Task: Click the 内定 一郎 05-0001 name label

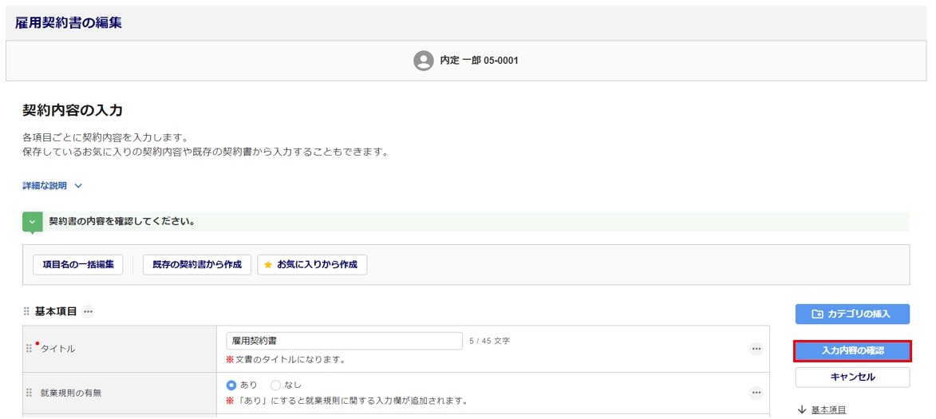Action: coord(479,61)
